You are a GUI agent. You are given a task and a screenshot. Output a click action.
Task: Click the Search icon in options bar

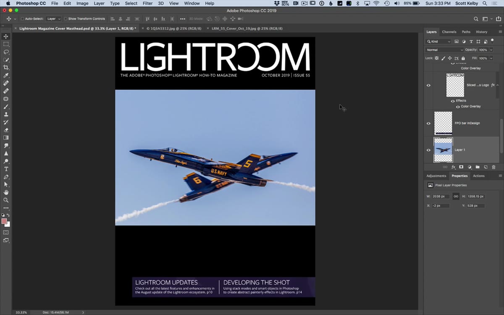point(476,19)
